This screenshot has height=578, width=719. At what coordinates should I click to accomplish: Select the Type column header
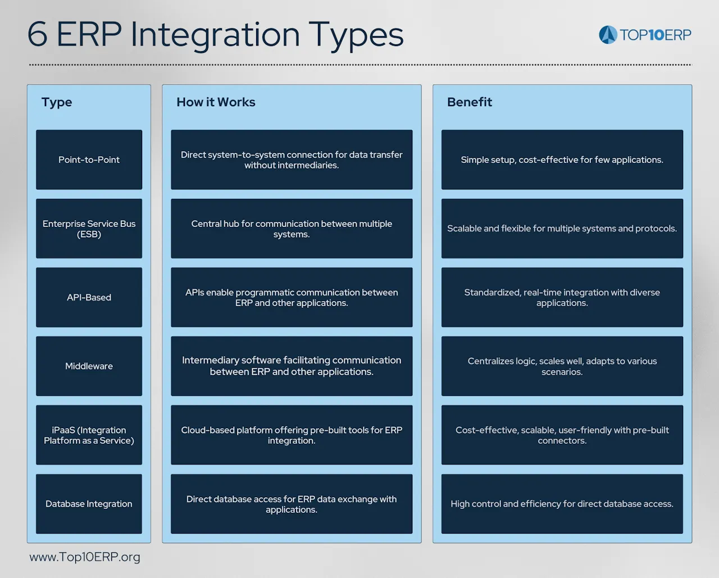tap(56, 102)
